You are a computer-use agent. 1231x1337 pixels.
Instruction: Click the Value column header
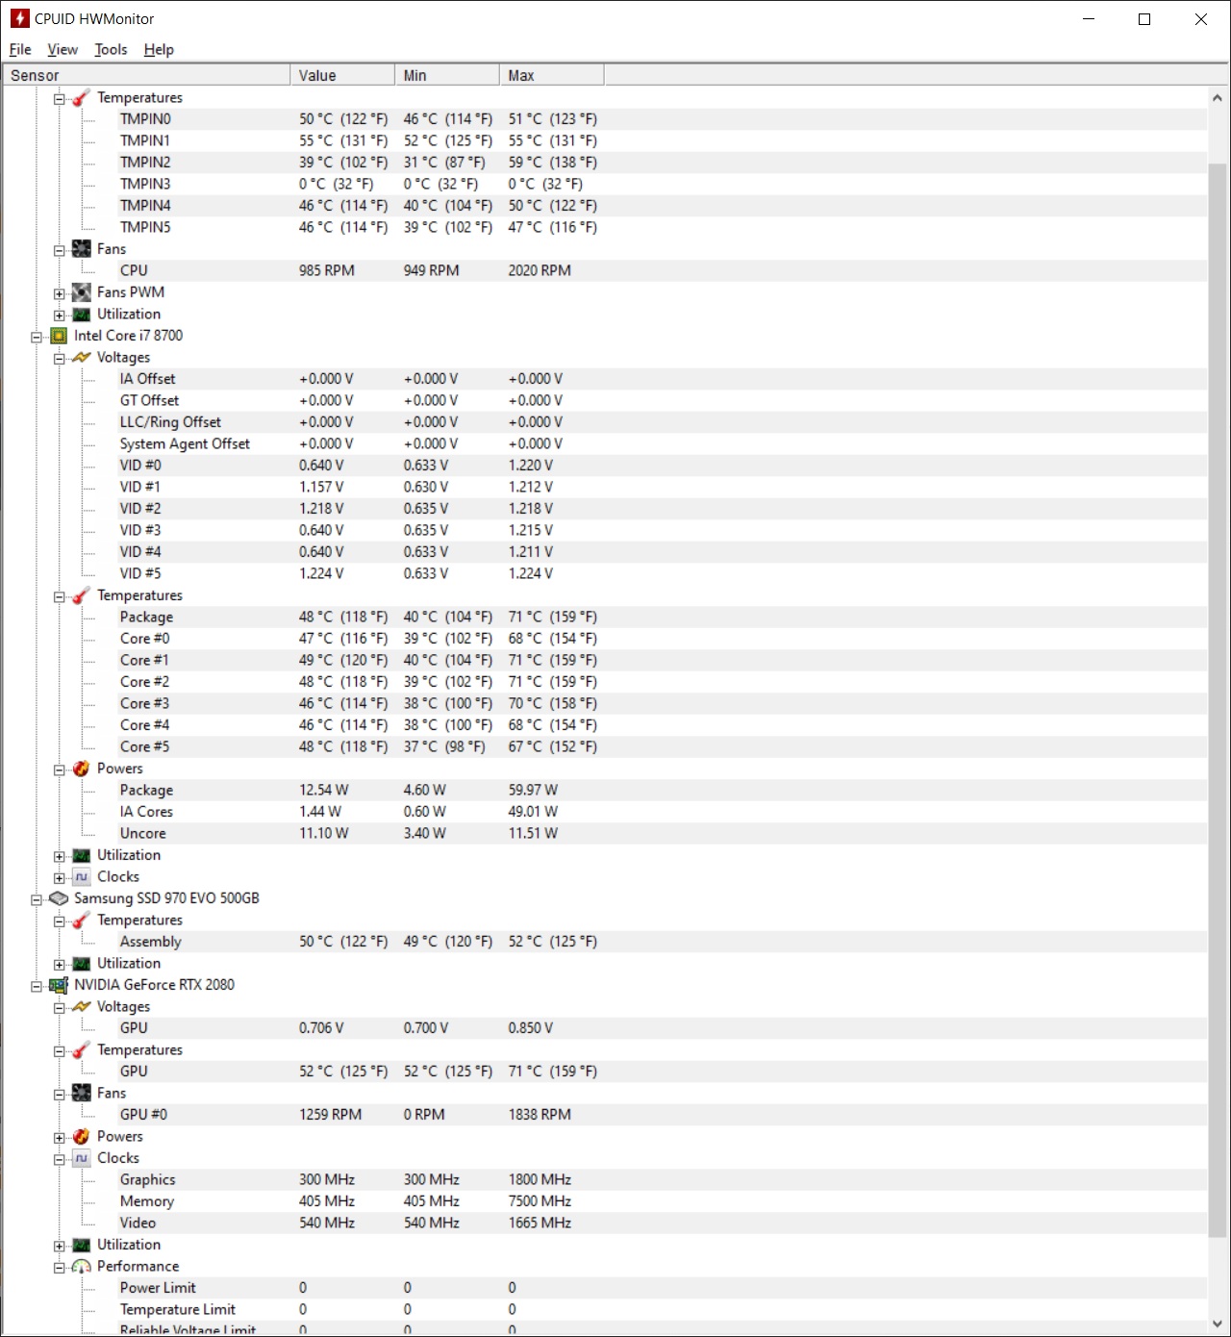click(342, 75)
